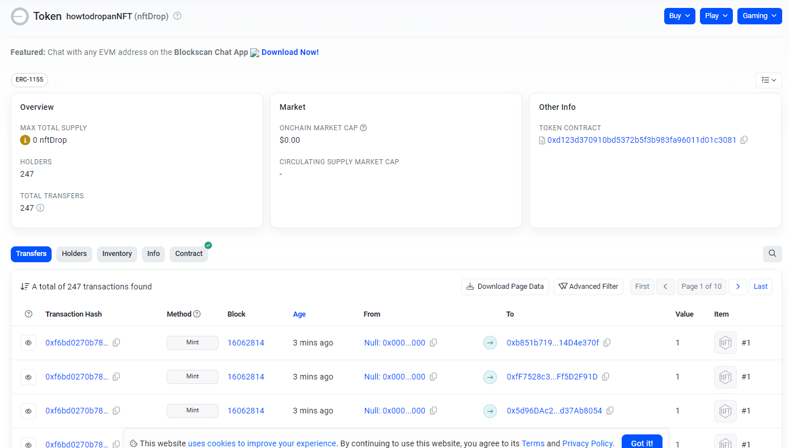
Task: Expand the Gaming dropdown
Action: pos(760,16)
